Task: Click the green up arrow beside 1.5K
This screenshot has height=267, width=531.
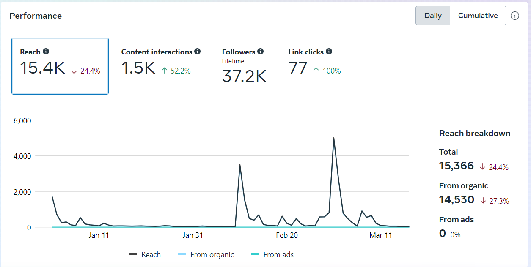Action: coord(165,71)
